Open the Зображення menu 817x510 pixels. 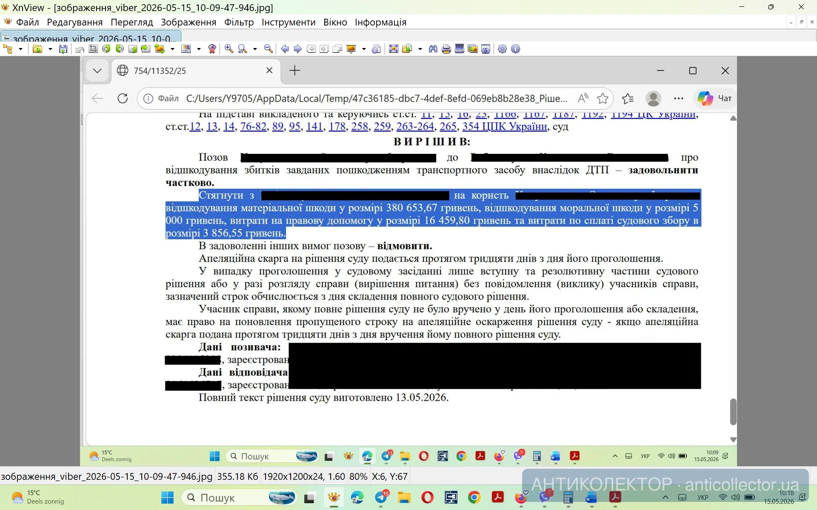(189, 22)
